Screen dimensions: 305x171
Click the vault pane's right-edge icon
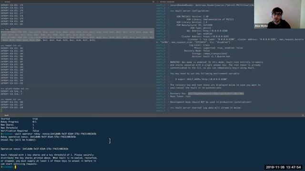pos(303,115)
